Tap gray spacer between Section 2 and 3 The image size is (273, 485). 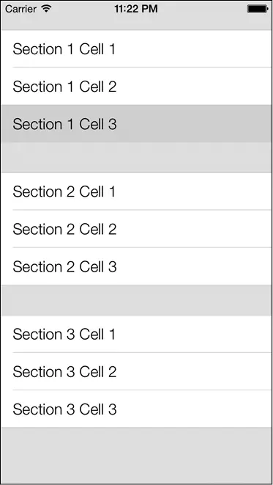136,300
